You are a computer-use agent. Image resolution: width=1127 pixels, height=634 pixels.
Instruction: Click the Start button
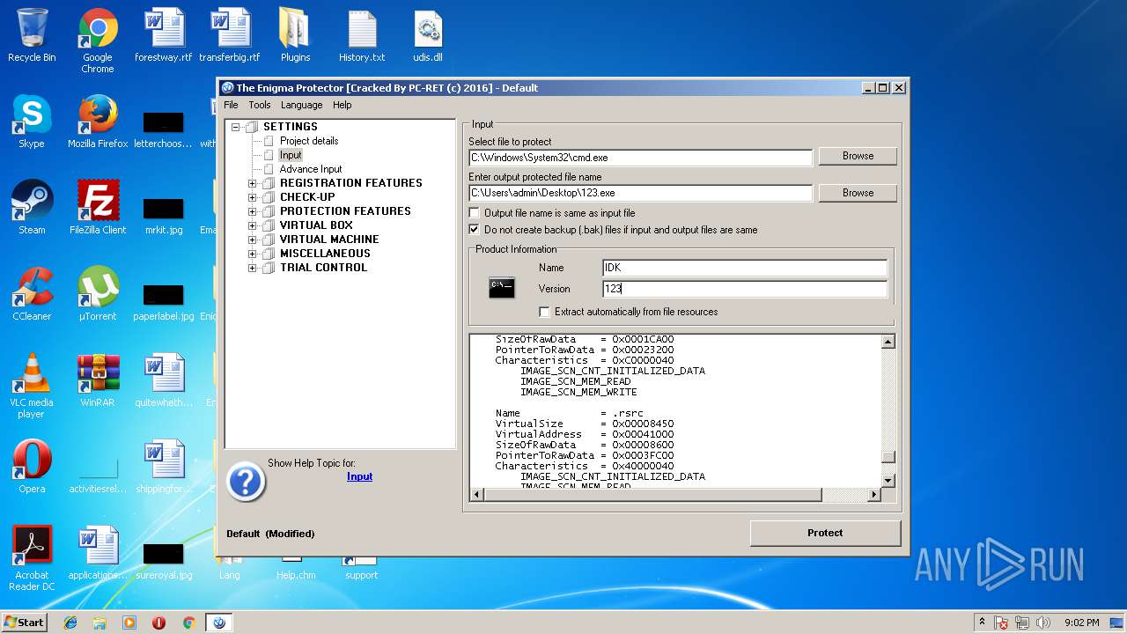24,623
